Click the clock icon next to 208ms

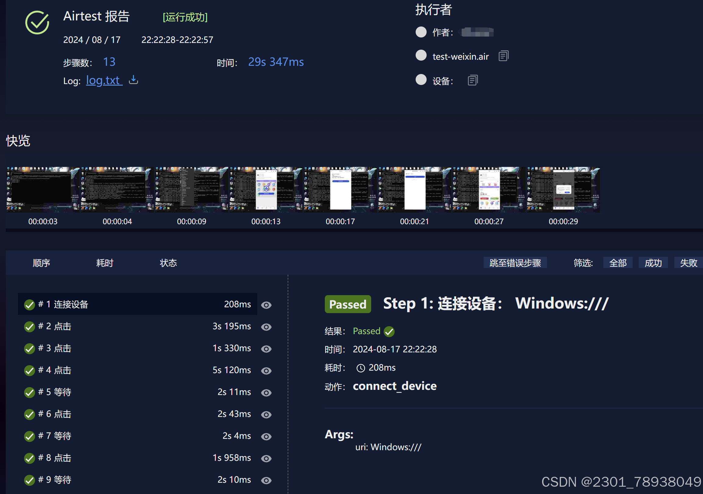[361, 368]
